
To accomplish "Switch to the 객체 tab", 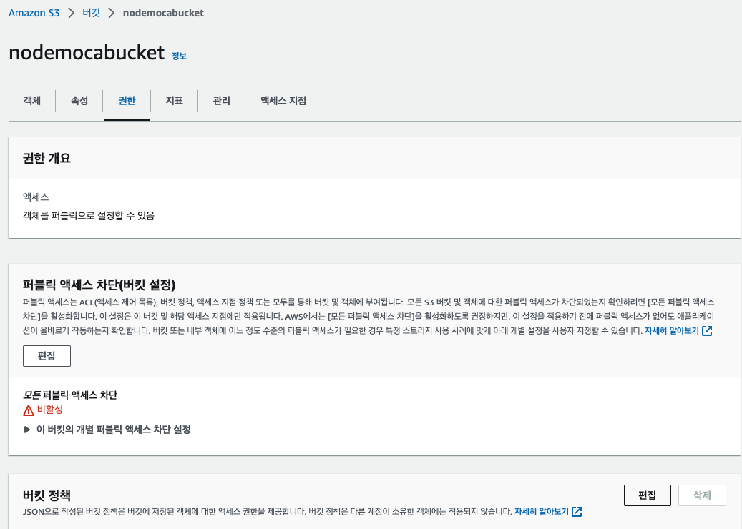I will coord(32,100).
